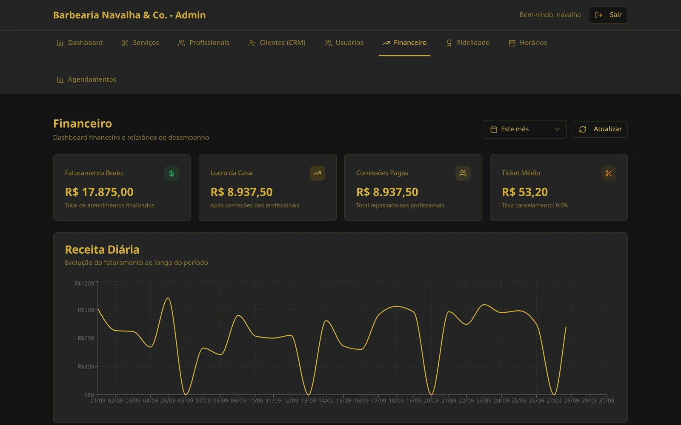Open the Este mês period dropdown

525,129
